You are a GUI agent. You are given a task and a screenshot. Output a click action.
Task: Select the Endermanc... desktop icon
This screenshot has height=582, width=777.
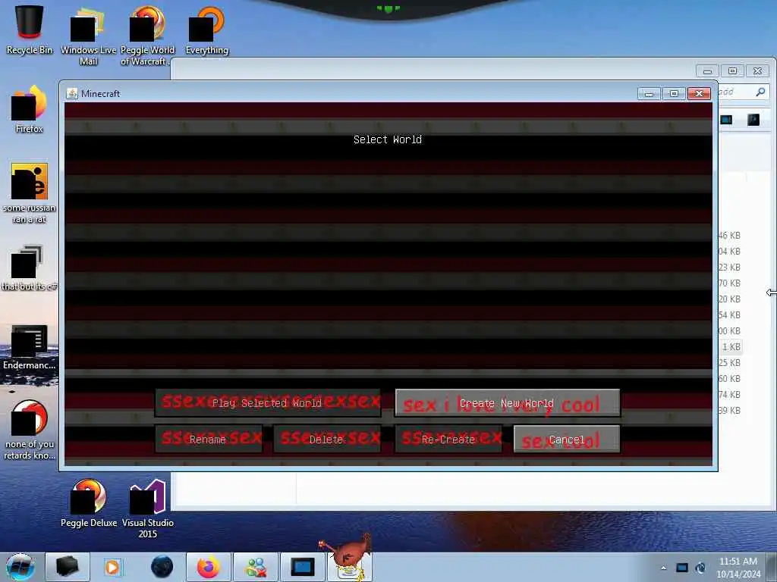click(x=30, y=347)
